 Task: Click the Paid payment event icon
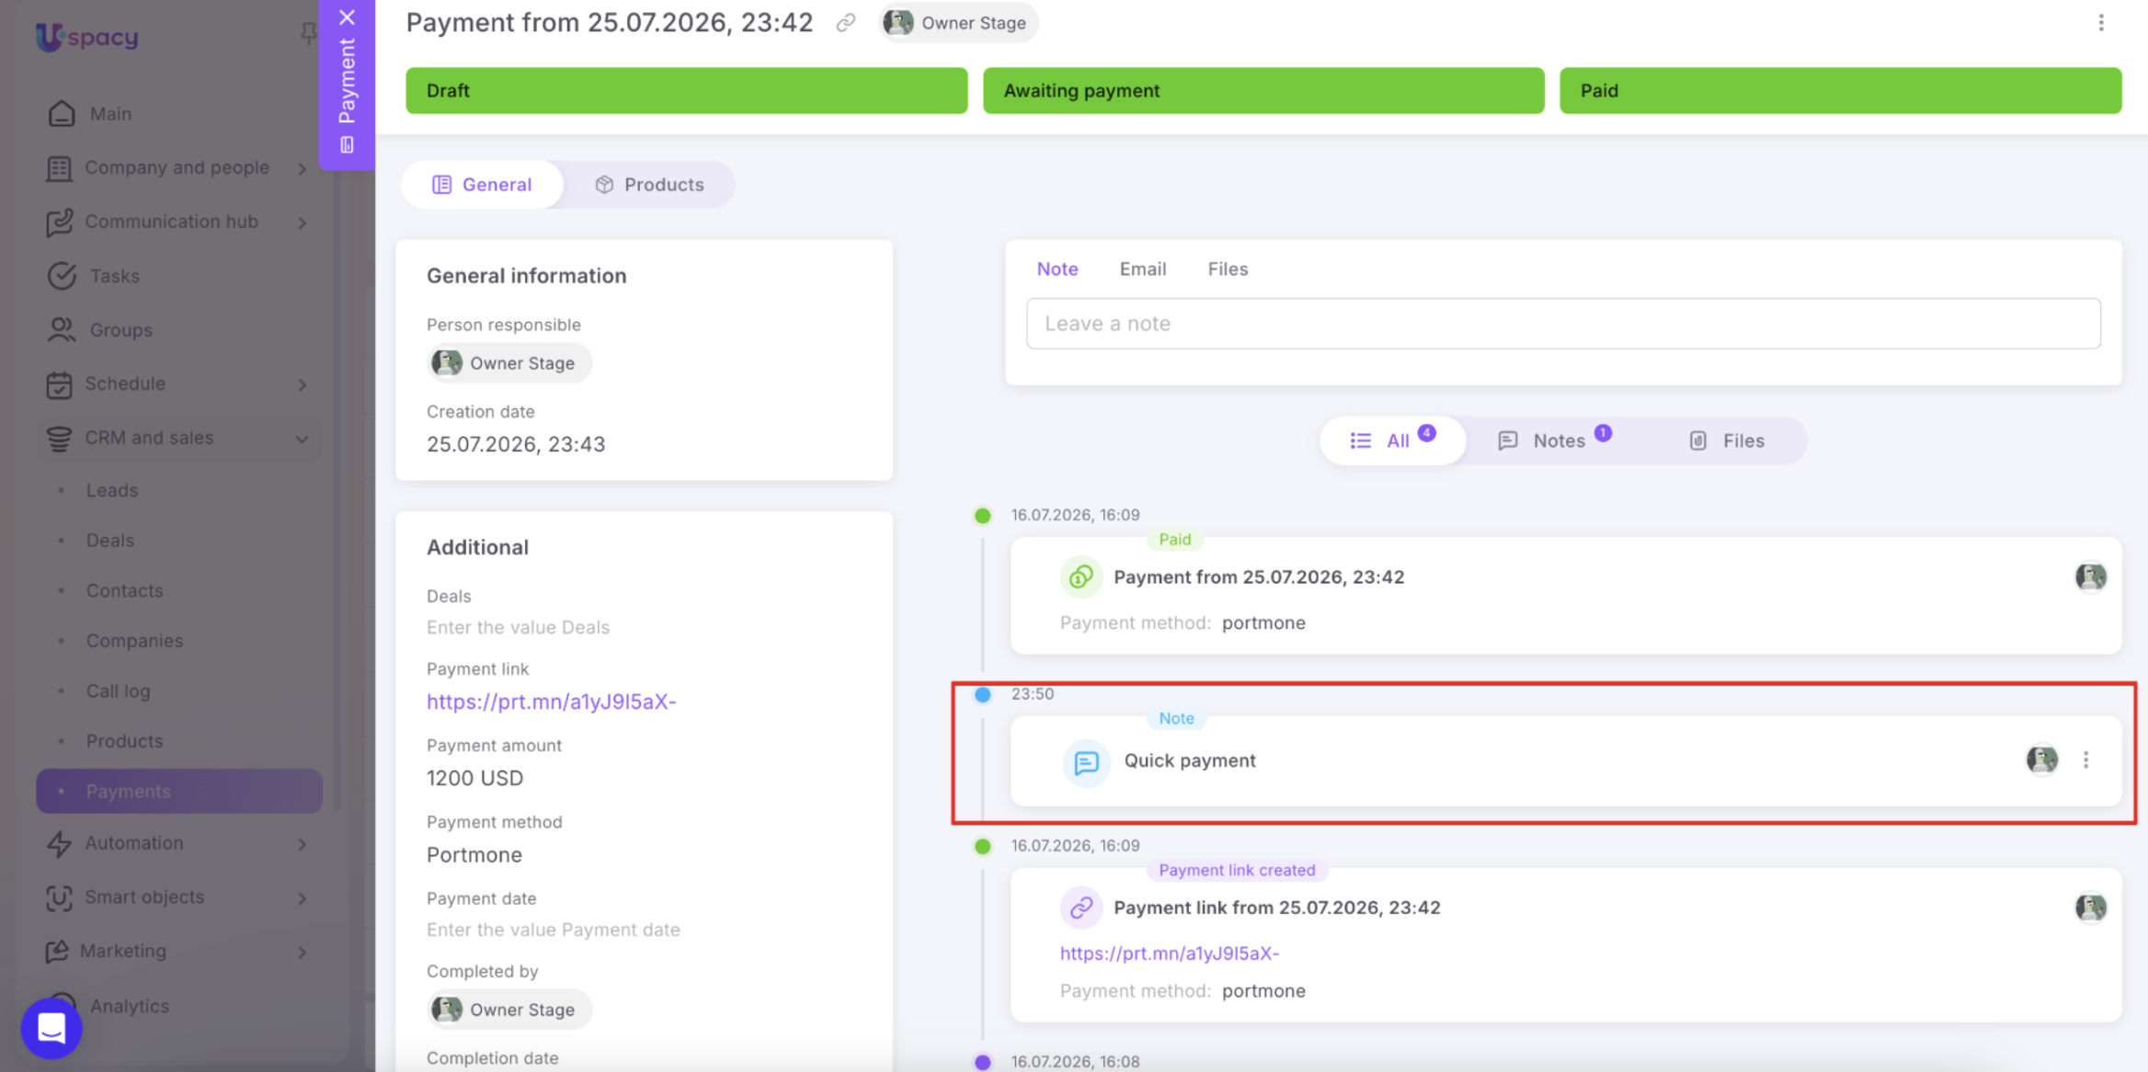tap(1081, 577)
